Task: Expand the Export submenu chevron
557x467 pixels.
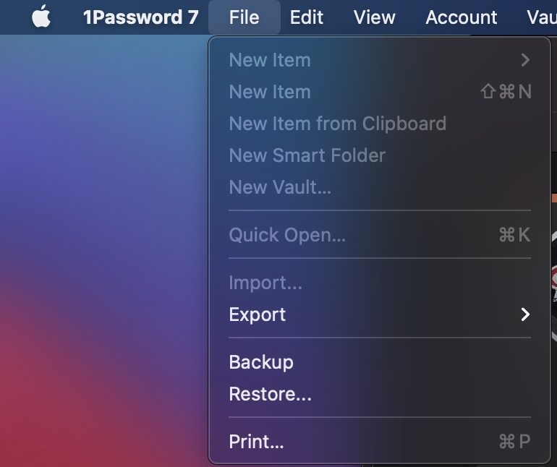Action: pyautogui.click(x=525, y=314)
